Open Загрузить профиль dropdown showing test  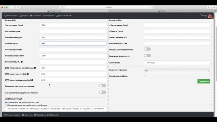(177, 71)
